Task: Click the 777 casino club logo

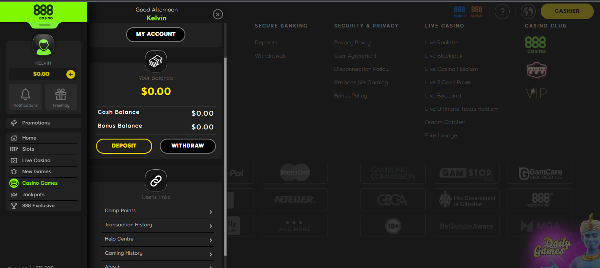Action: 536,70
